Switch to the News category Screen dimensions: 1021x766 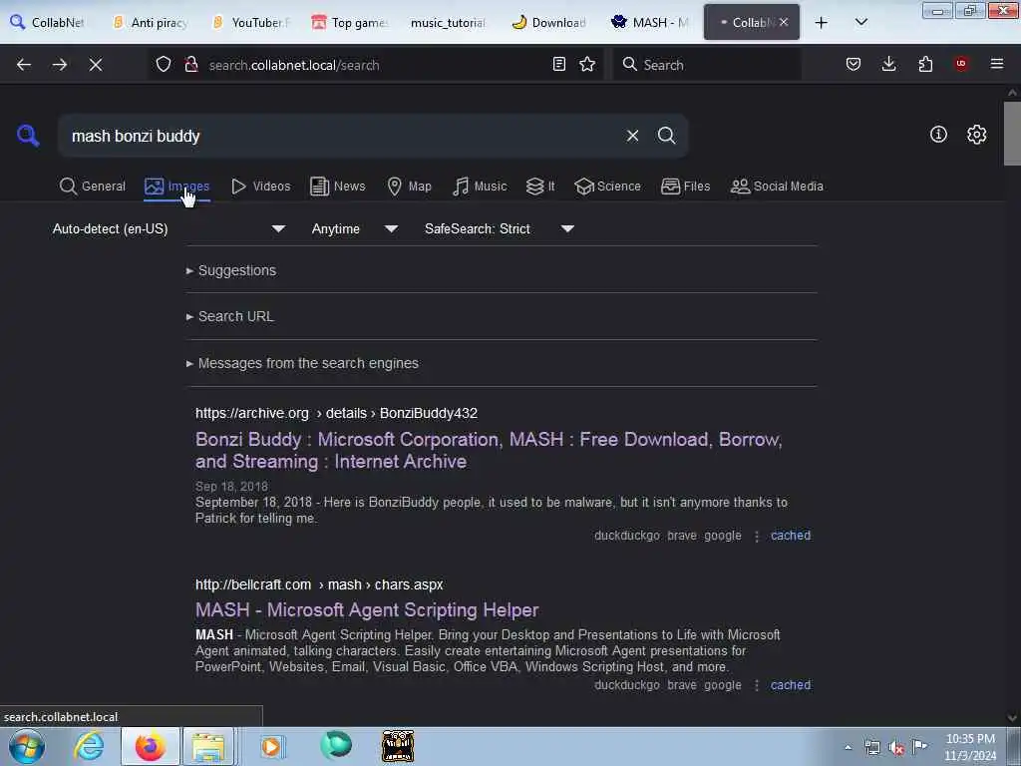[338, 187]
